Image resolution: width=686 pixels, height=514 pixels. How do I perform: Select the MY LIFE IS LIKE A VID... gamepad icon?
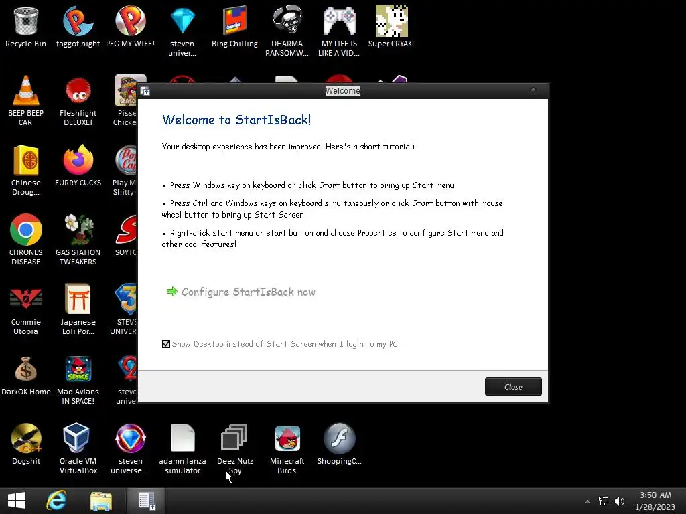click(x=339, y=31)
